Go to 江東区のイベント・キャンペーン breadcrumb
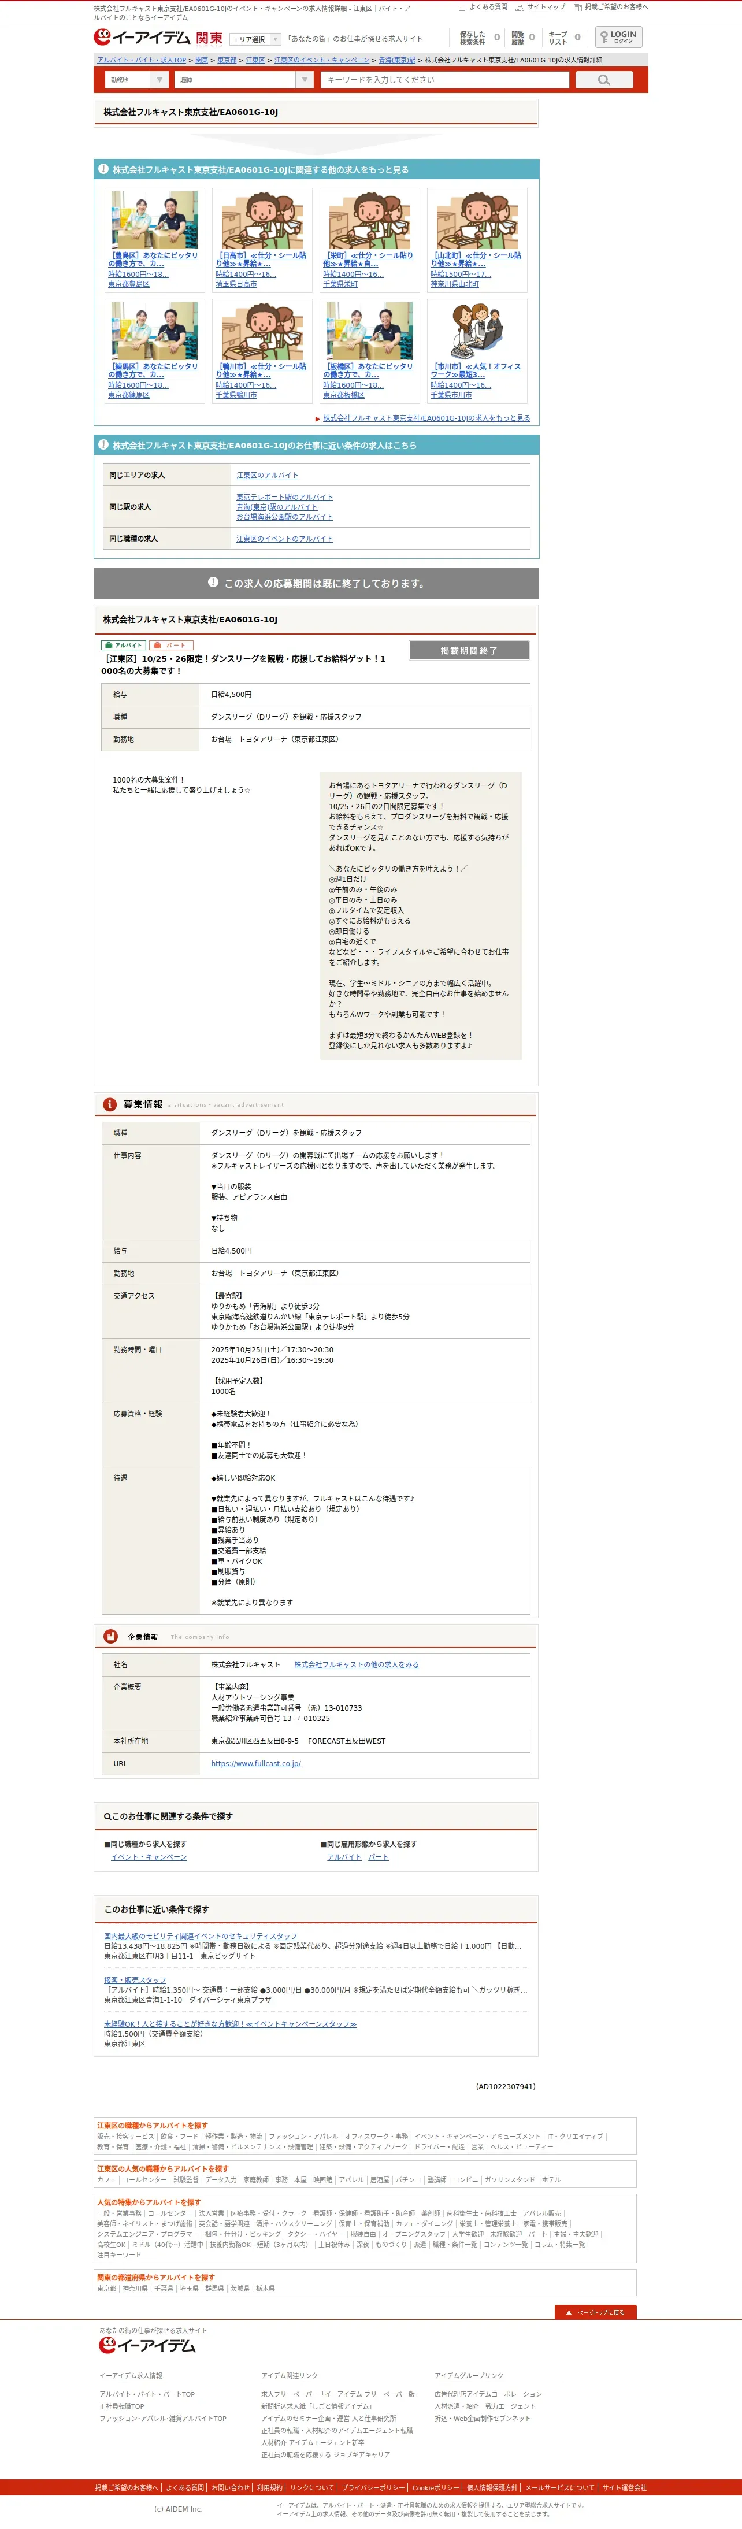742x2529 pixels. coord(322,60)
